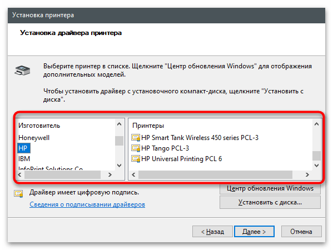
Task: Click manufacturer list horizontal scroll left arrow
Action: [x=20, y=174]
